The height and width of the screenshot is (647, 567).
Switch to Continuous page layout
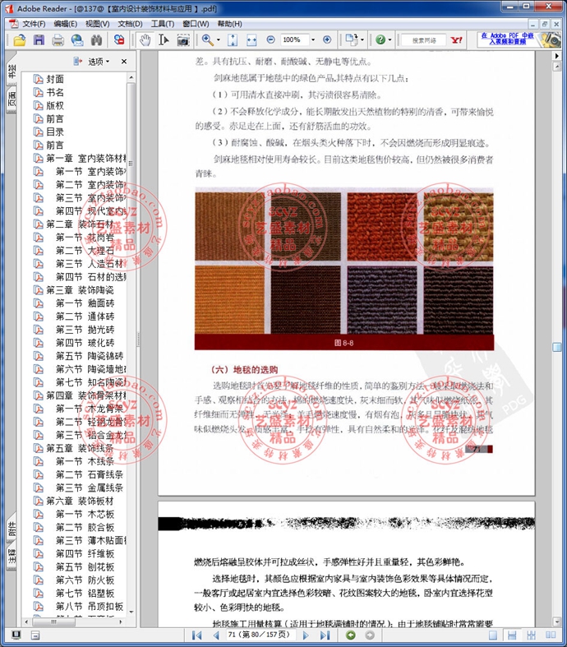[512, 635]
